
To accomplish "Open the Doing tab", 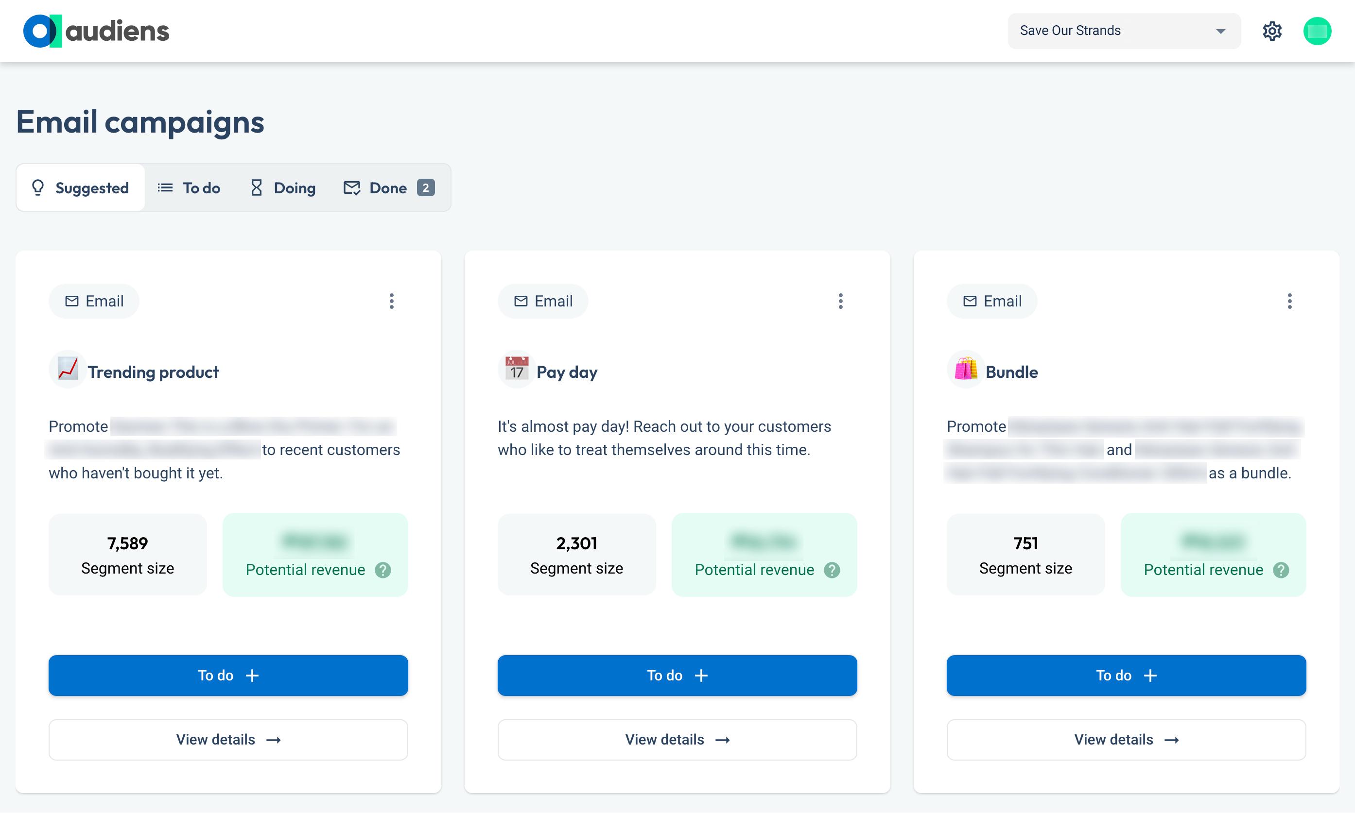I will coord(283,188).
